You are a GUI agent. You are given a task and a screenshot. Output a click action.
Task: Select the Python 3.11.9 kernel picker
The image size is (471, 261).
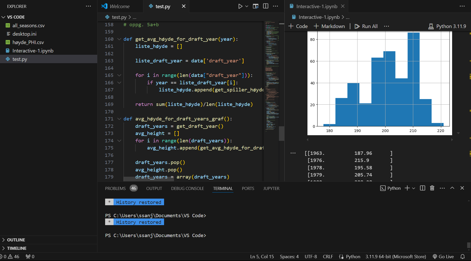pyautogui.click(x=447, y=26)
